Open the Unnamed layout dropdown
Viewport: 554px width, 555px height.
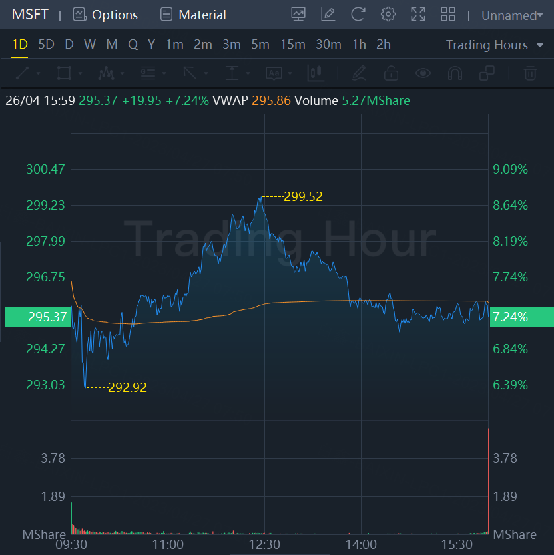point(512,15)
